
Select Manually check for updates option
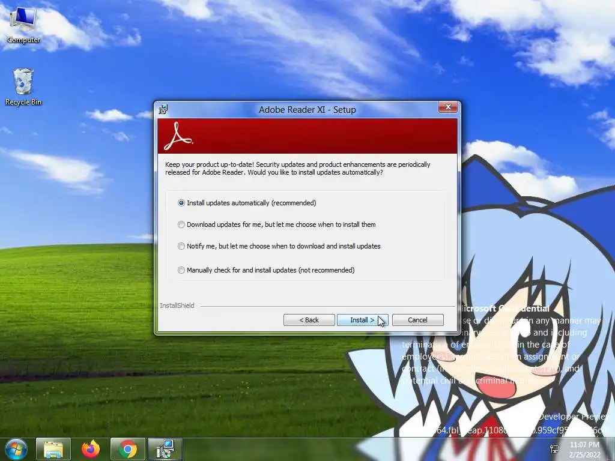click(x=266, y=270)
